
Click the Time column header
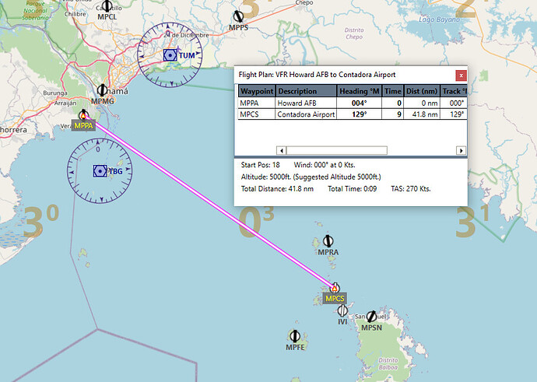coord(393,91)
